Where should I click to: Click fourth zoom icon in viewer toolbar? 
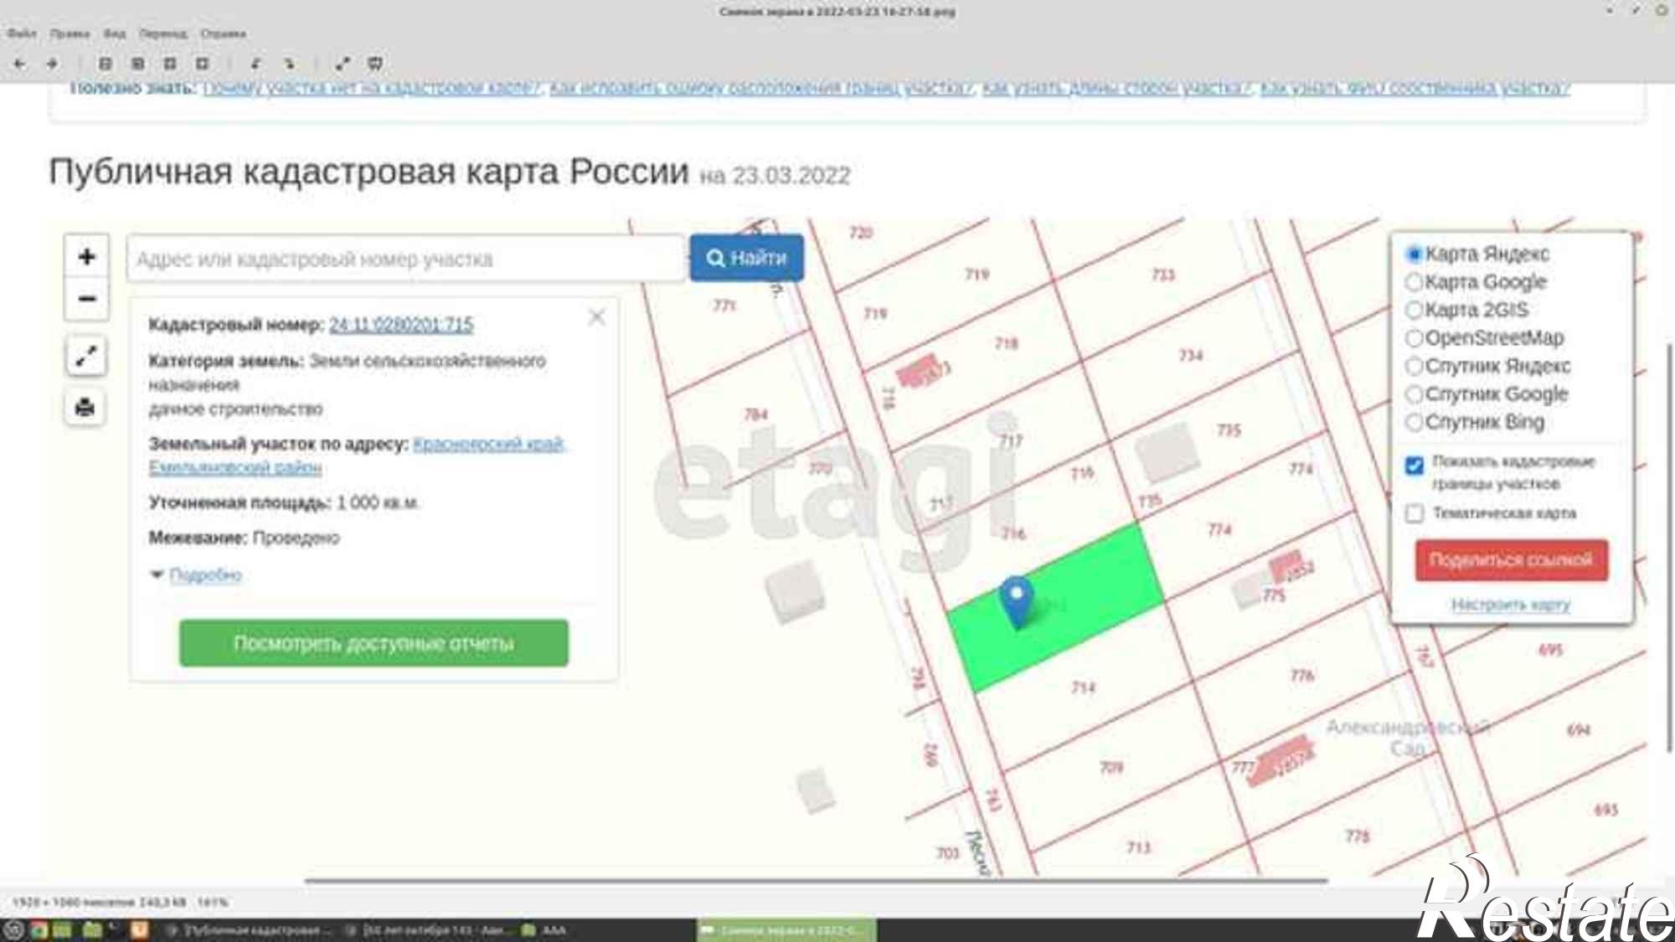202,64
